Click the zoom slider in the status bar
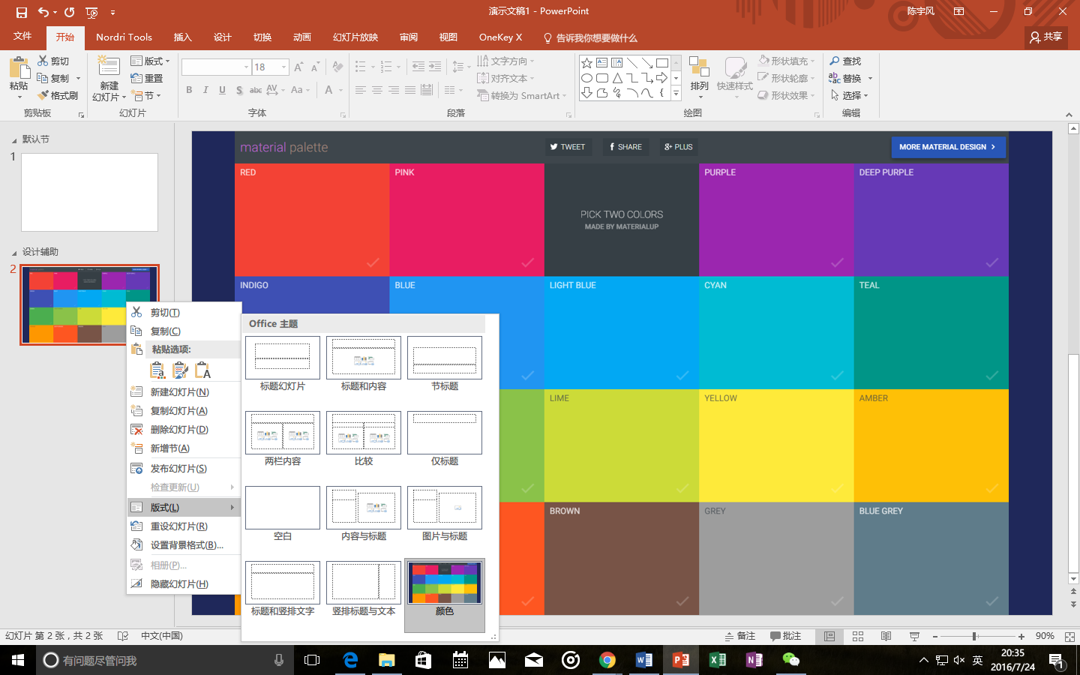Screen dimensions: 1080x675 click(974, 636)
